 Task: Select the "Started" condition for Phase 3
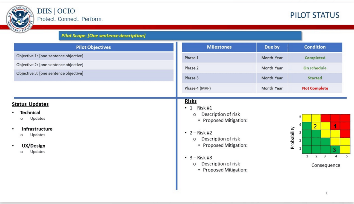[315, 78]
